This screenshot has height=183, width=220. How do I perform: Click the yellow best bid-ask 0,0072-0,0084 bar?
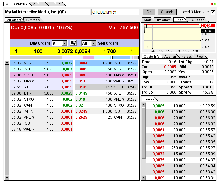[x=74, y=51]
